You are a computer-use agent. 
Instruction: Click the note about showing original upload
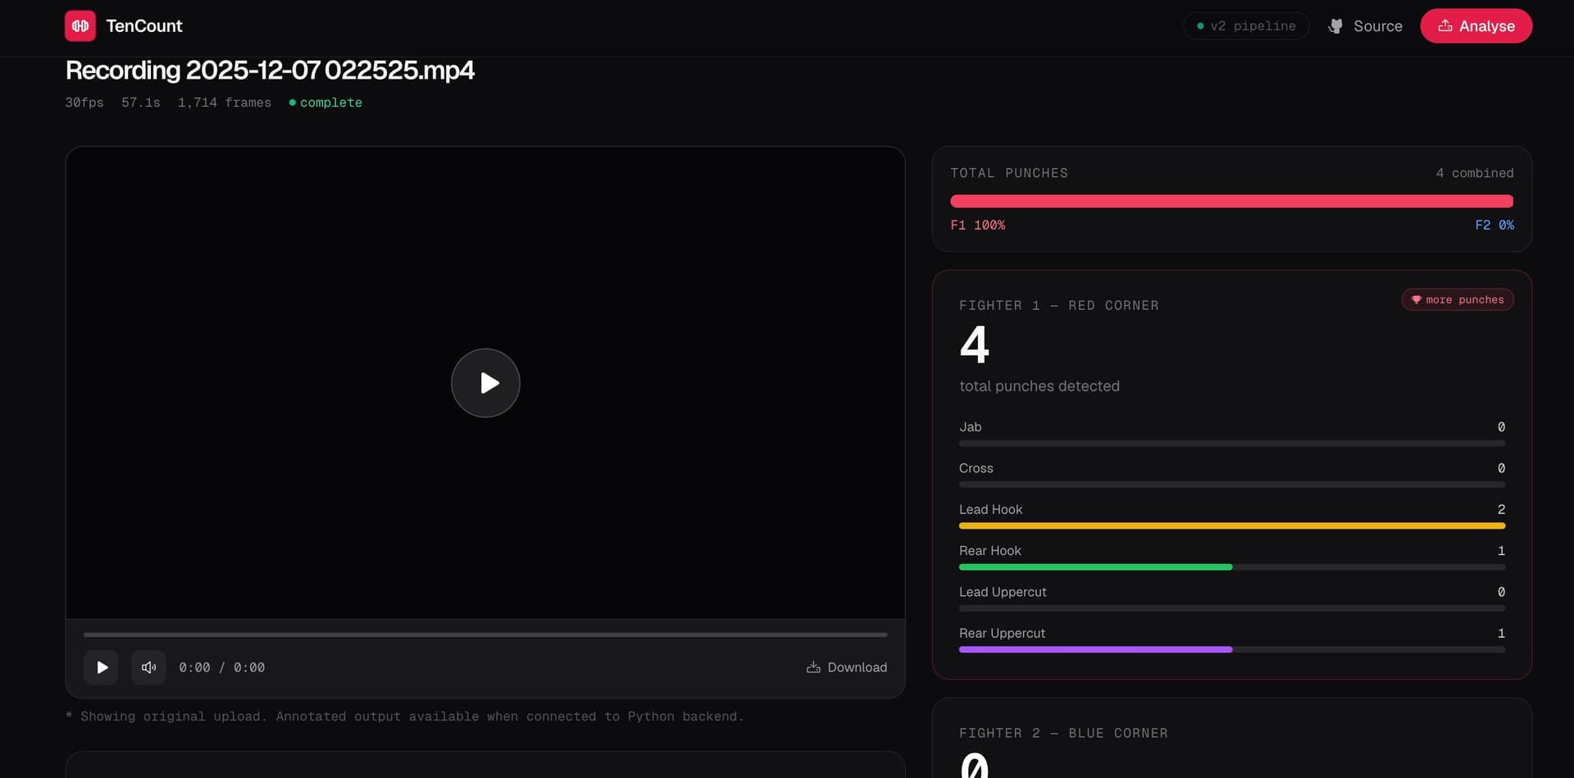(x=405, y=717)
